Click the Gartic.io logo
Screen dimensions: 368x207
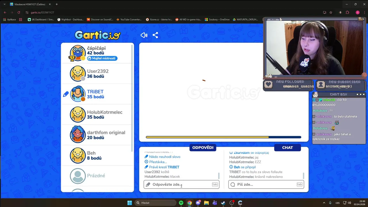[97, 35]
